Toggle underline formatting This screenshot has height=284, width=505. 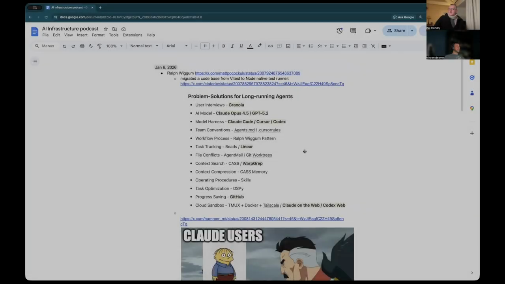(241, 46)
